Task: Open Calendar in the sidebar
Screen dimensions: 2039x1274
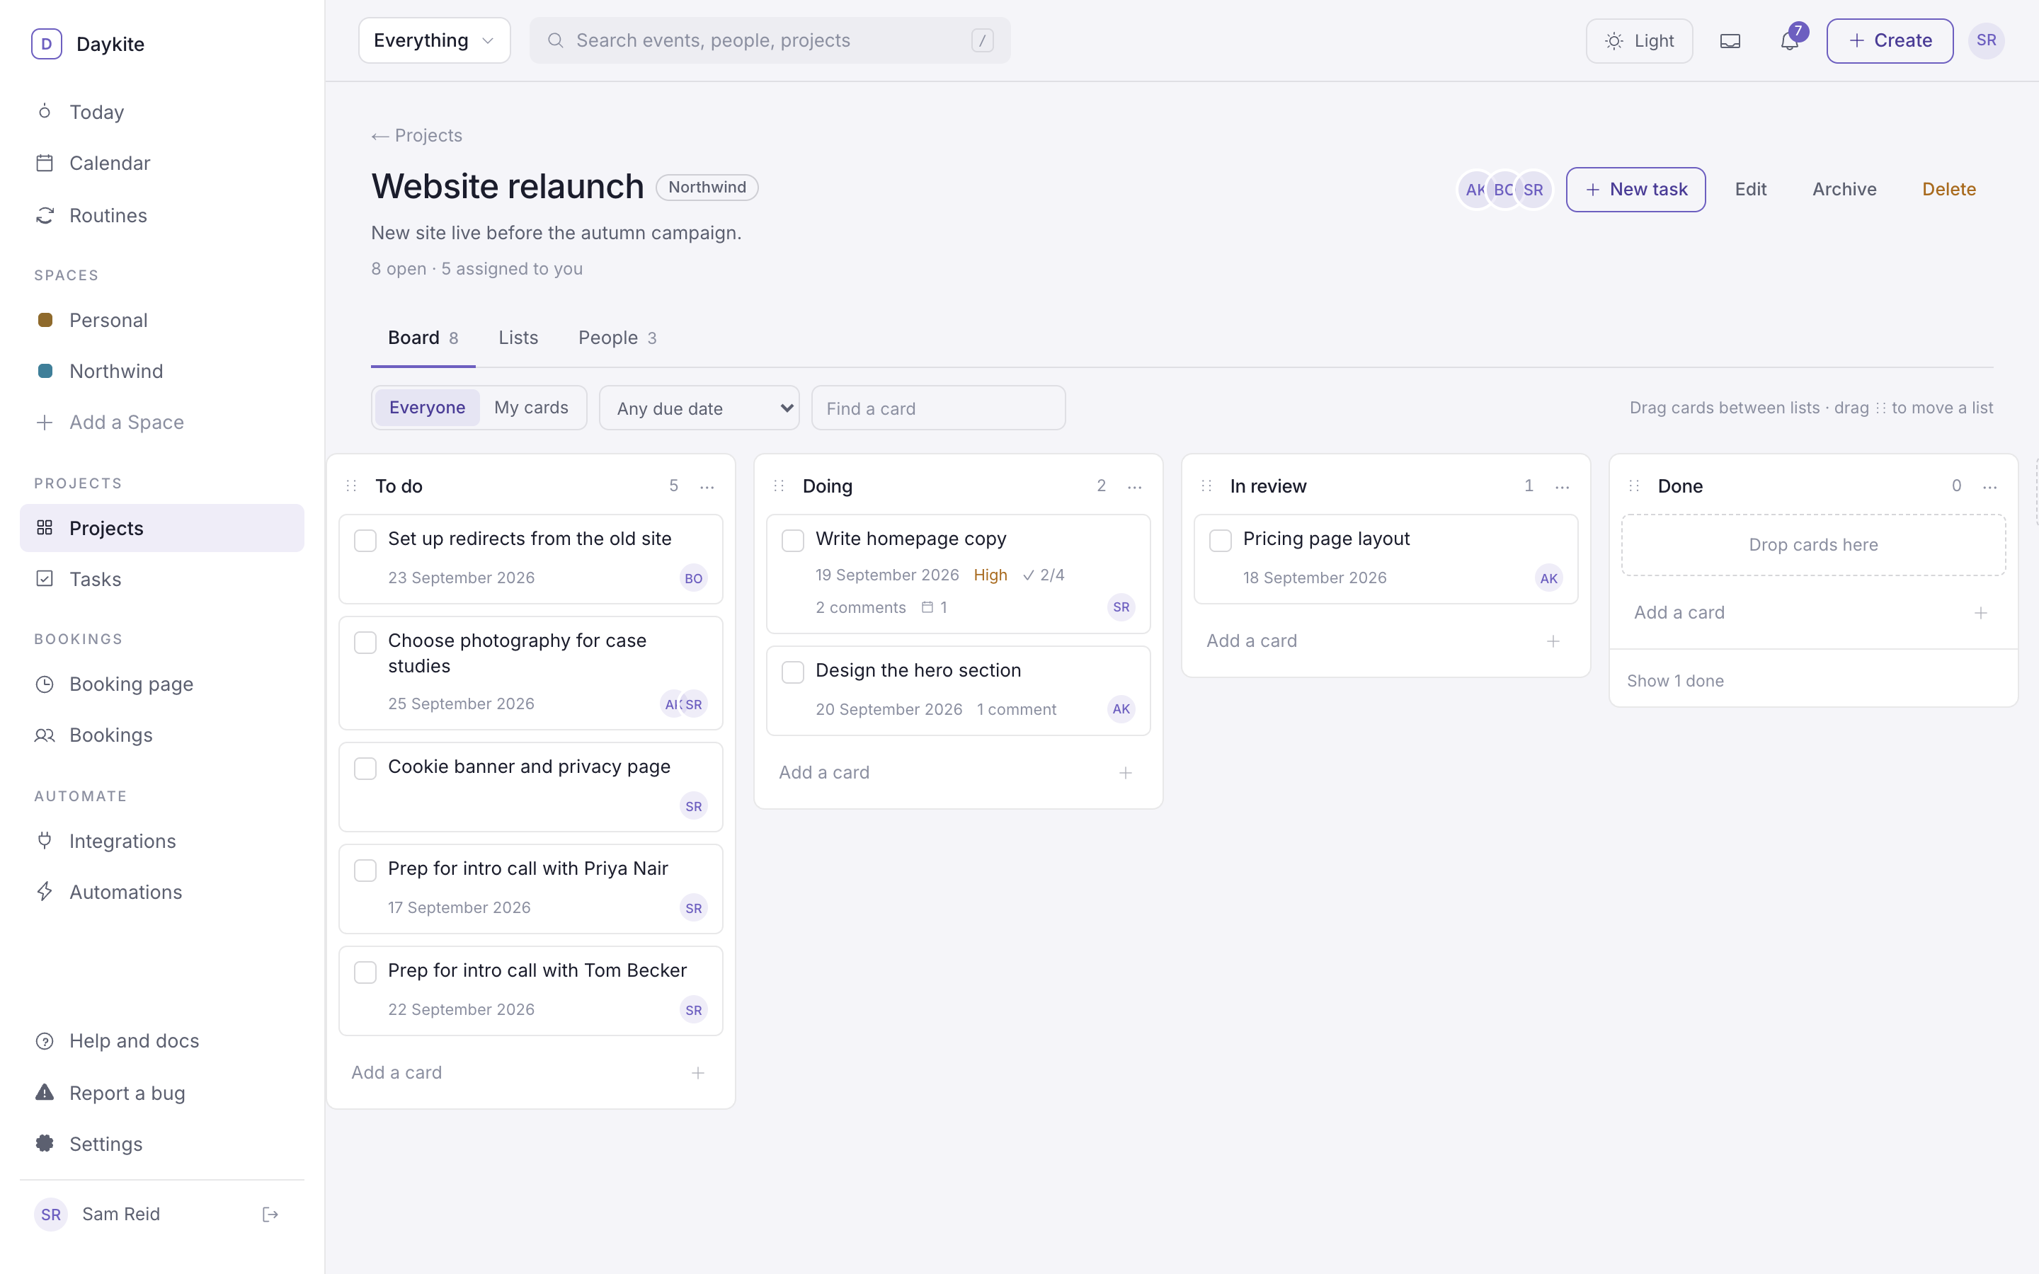Action: (x=161, y=163)
